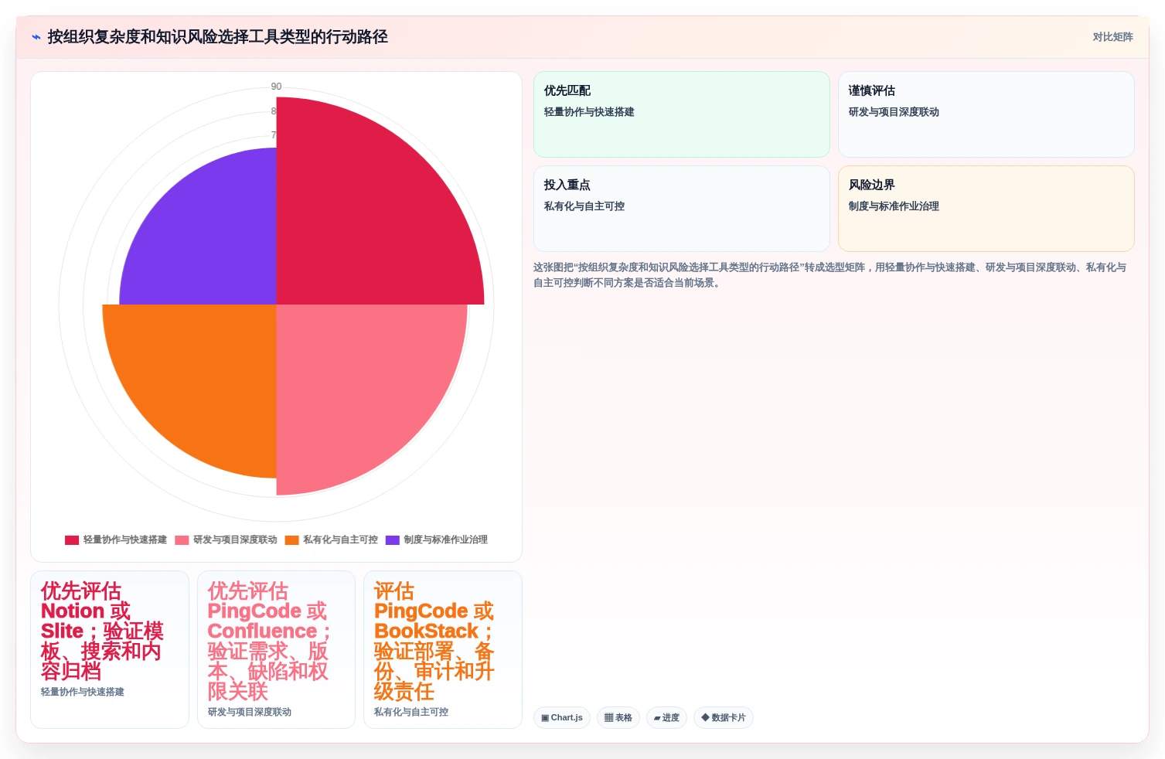Click 研发与项目深度联动 subtitle in 谨慎评估 card
Viewport: 1165px width, 759px height.
point(894,112)
